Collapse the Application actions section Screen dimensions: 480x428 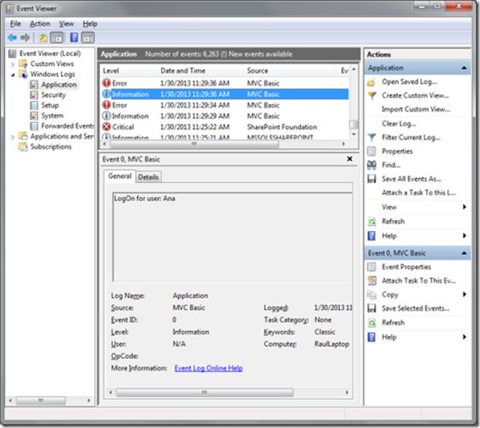point(464,68)
